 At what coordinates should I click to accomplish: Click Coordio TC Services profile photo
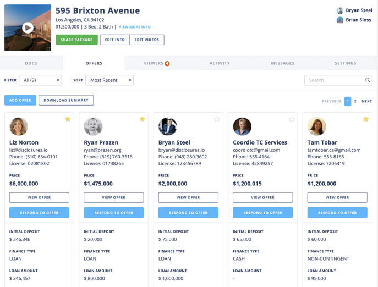[x=242, y=126]
